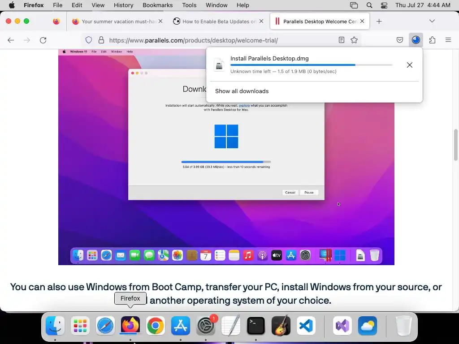Open Launchpad from the Dock

pos(80,326)
